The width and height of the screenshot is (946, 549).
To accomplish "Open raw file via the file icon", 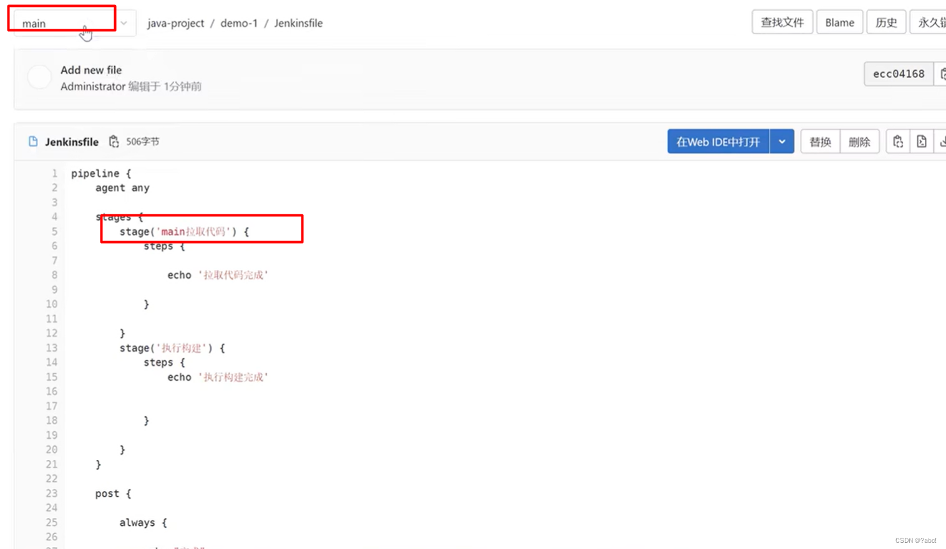I will click(922, 141).
